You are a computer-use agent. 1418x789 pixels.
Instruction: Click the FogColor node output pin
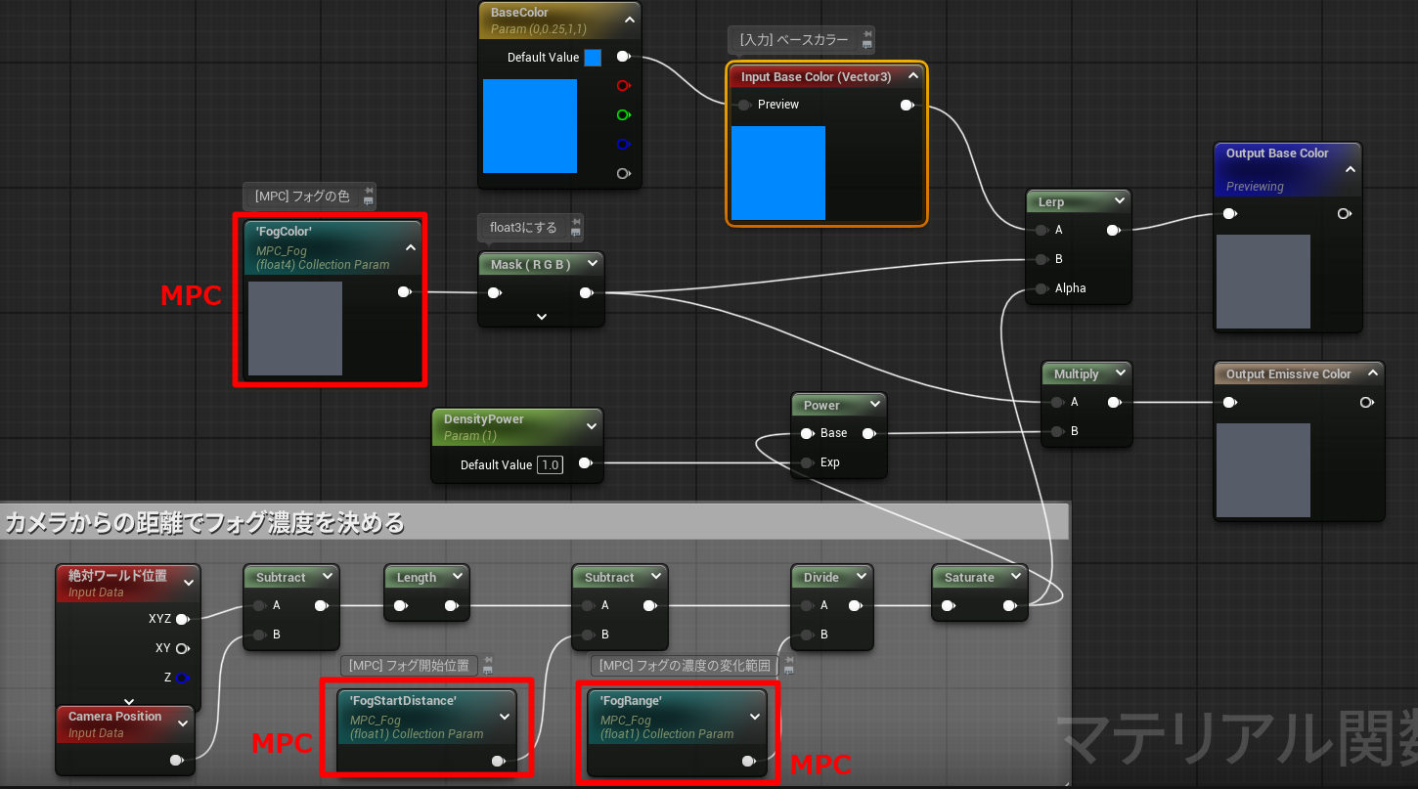click(405, 291)
